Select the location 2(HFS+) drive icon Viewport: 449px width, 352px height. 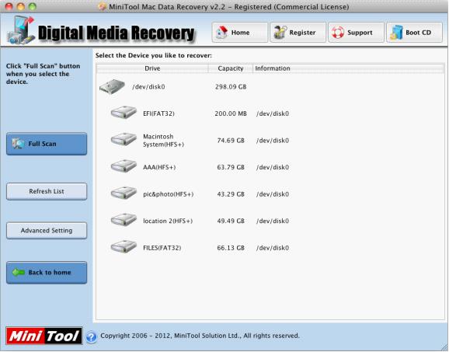(x=124, y=219)
